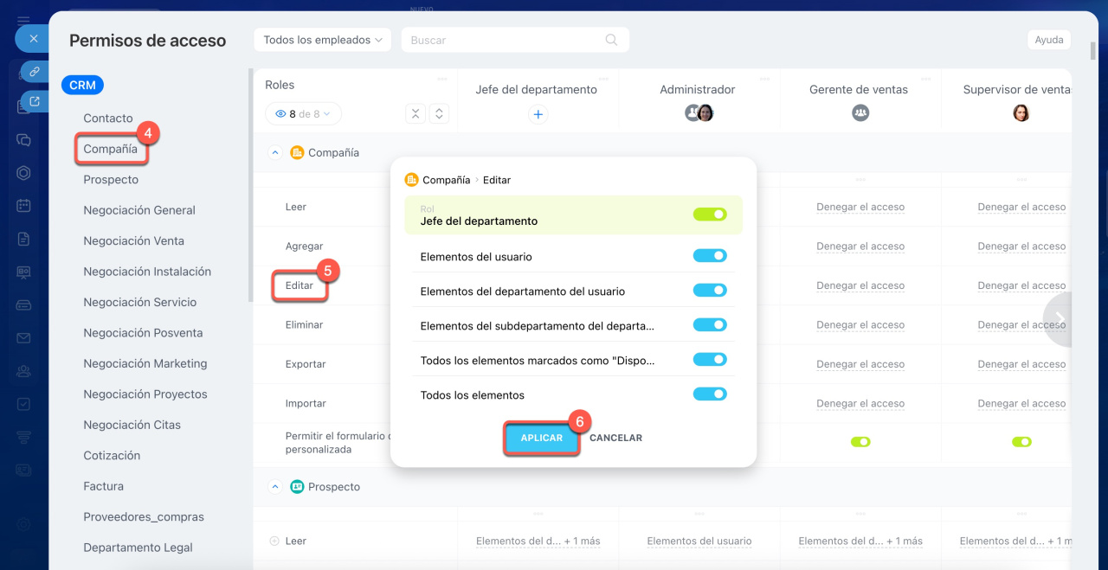Open the Todos los empleados dropdown

pos(323,40)
